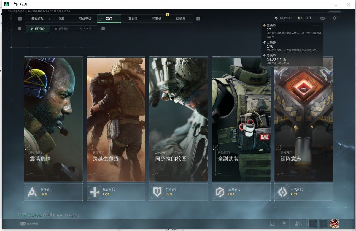Open the 开始游戏 tab
The height and width of the screenshot is (231, 356).
[x=37, y=19]
